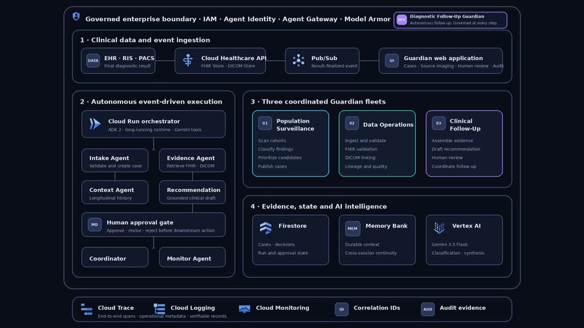Screen dimensions: 584x328
Task: Click the text Final diagnostic result
Action: pos(128,66)
